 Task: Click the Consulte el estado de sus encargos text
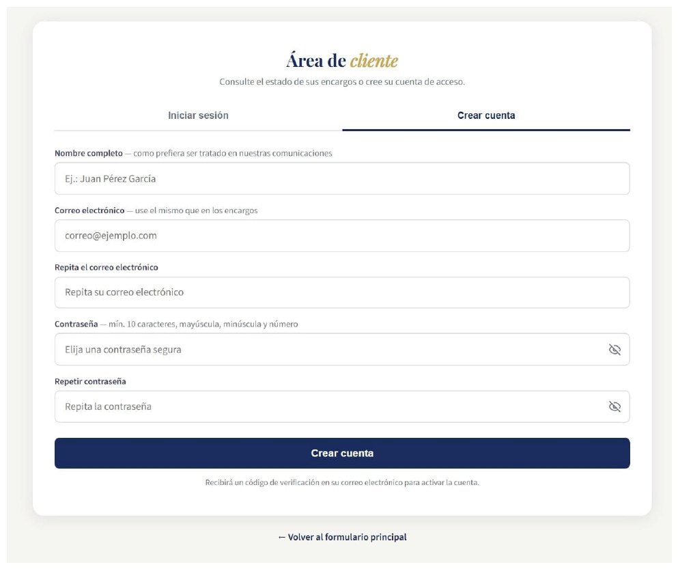tap(342, 82)
